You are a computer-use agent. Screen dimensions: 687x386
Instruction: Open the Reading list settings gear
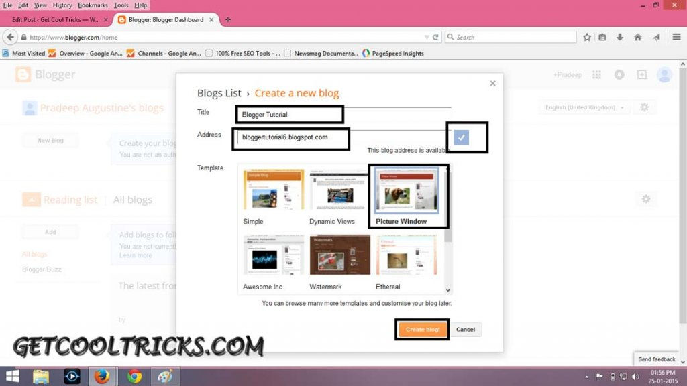(646, 199)
